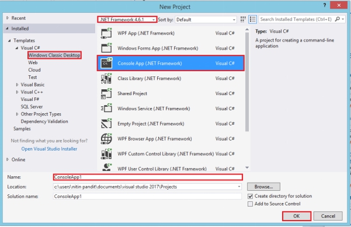Collapse the Templates tree node
Image resolution: width=351 pixels, height=227 pixels.
point(9,41)
